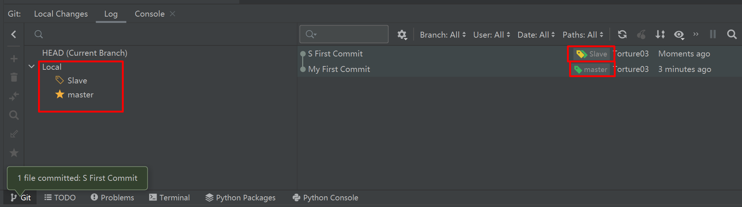Click the favorite star sidebar icon
Image resolution: width=742 pixels, height=207 pixels.
14,153
